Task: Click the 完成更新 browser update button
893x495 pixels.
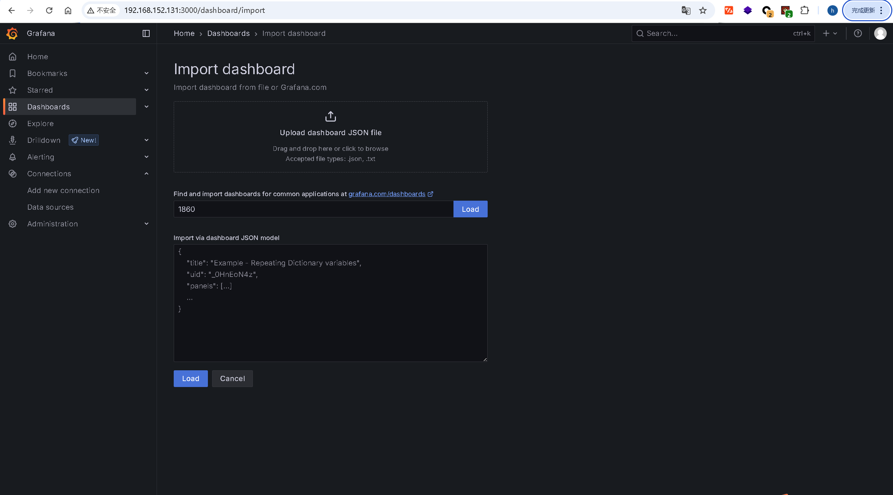Action: (866, 10)
